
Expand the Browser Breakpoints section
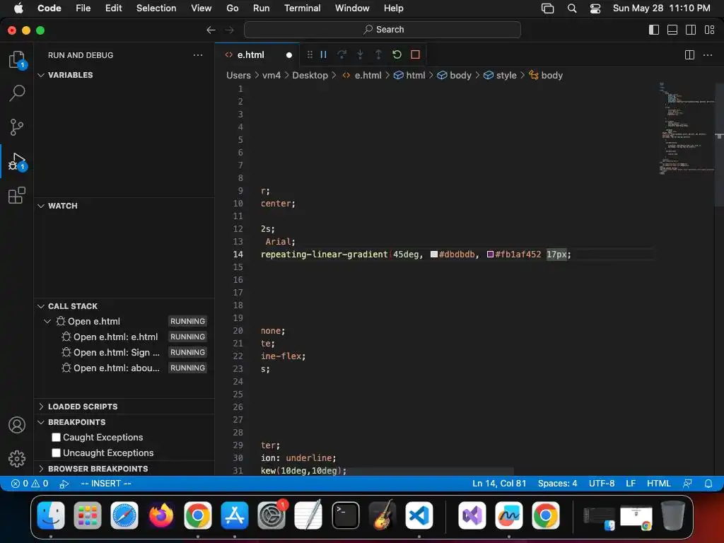tap(41, 469)
